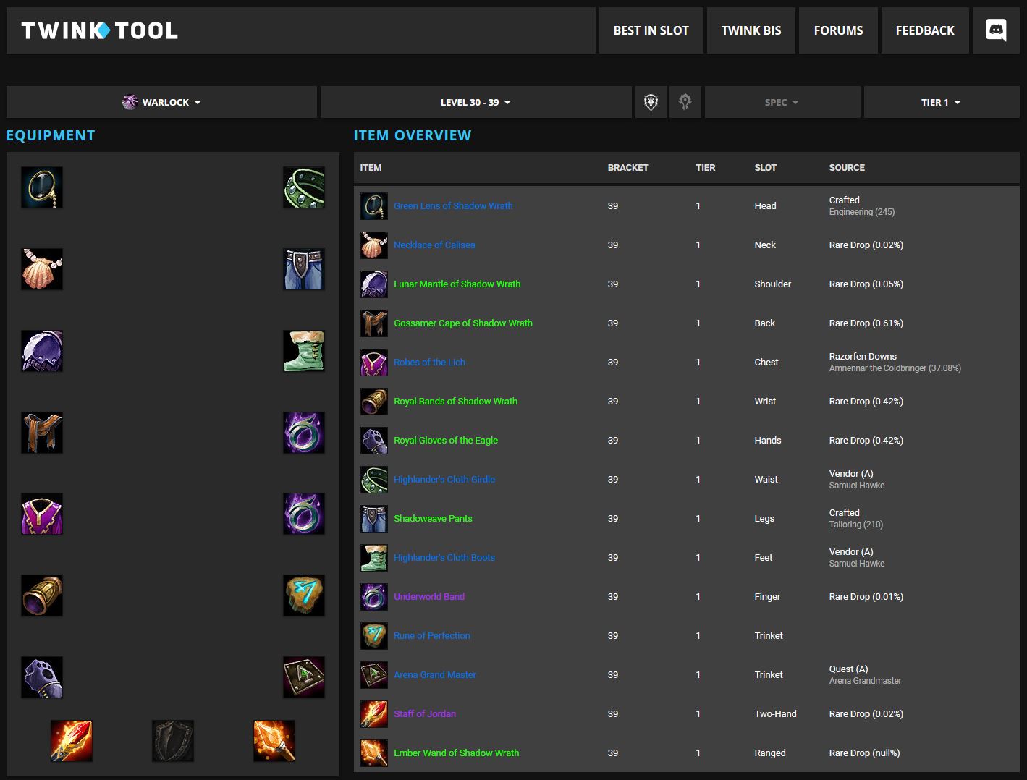Image resolution: width=1027 pixels, height=780 pixels.
Task: Open Royal Gloves of the Eagle link
Action: point(446,441)
